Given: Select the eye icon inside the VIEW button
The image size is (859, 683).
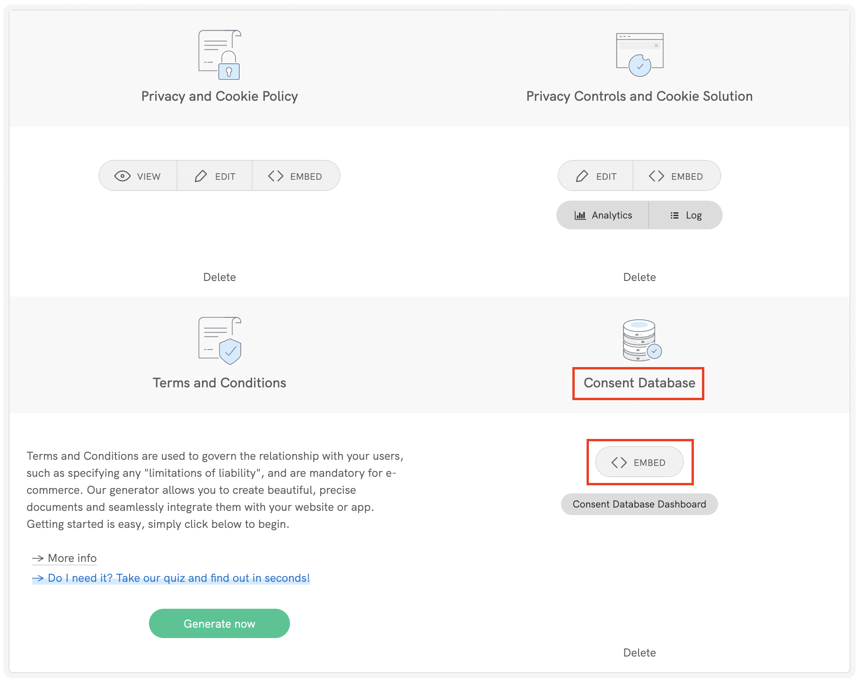Looking at the screenshot, I should (123, 175).
